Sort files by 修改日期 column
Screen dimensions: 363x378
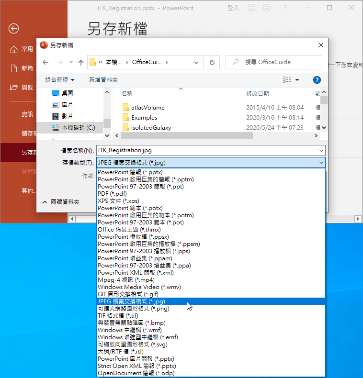coord(258,93)
